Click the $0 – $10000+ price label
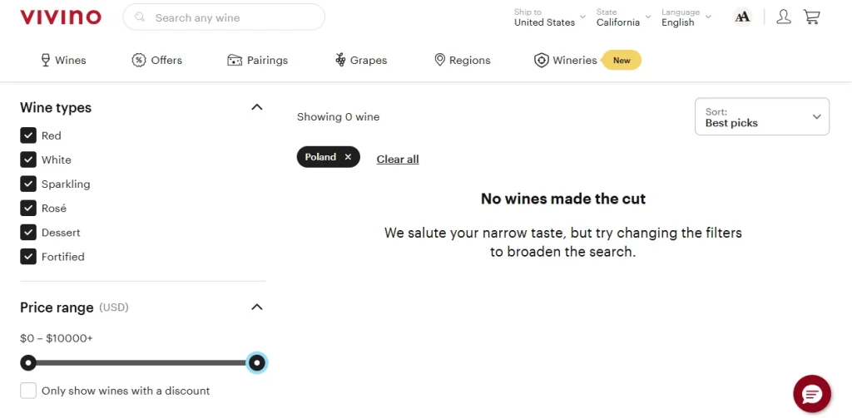The image size is (852, 418). coord(57,338)
